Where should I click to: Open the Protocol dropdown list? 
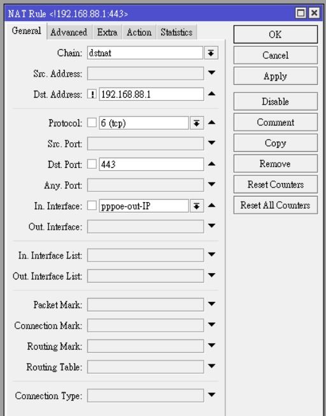coord(197,123)
